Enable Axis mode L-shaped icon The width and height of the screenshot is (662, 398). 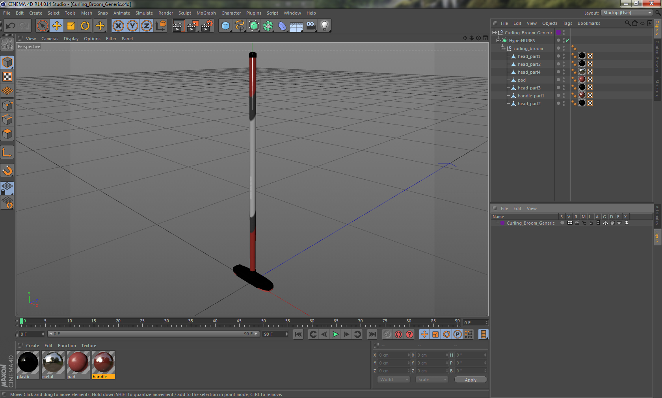click(x=7, y=152)
